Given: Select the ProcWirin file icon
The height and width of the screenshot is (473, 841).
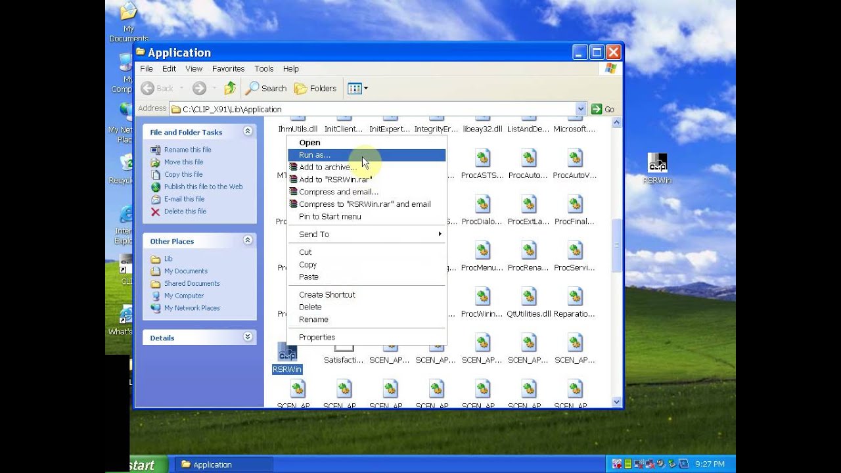Looking at the screenshot, I should point(483,296).
